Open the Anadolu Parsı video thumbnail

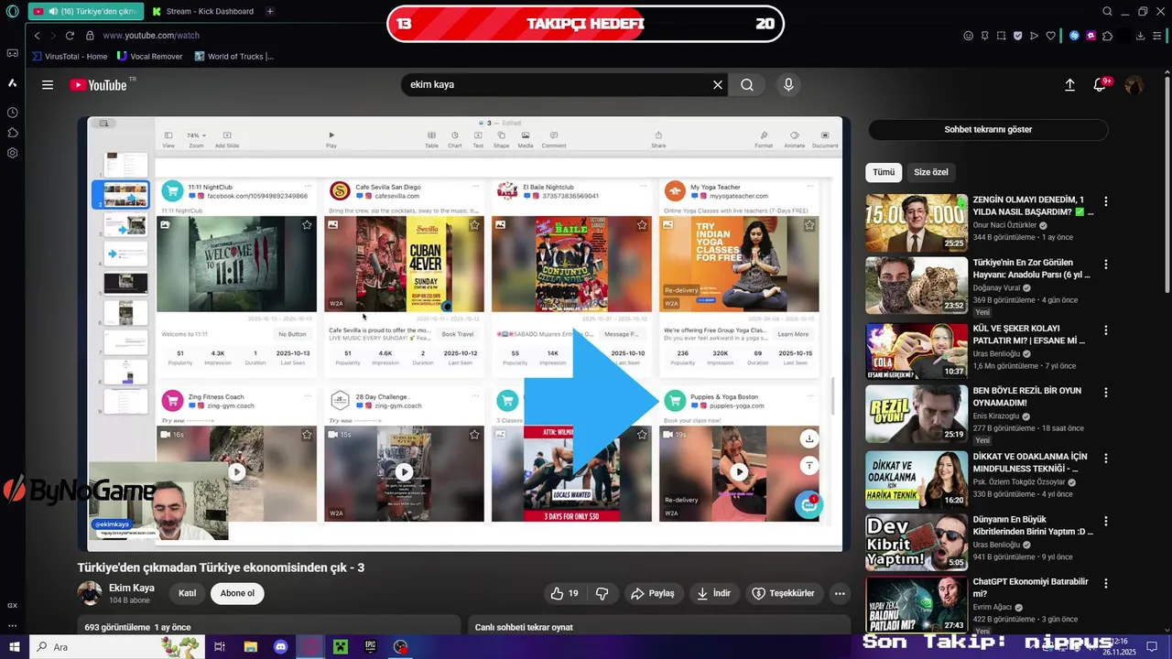tap(917, 285)
